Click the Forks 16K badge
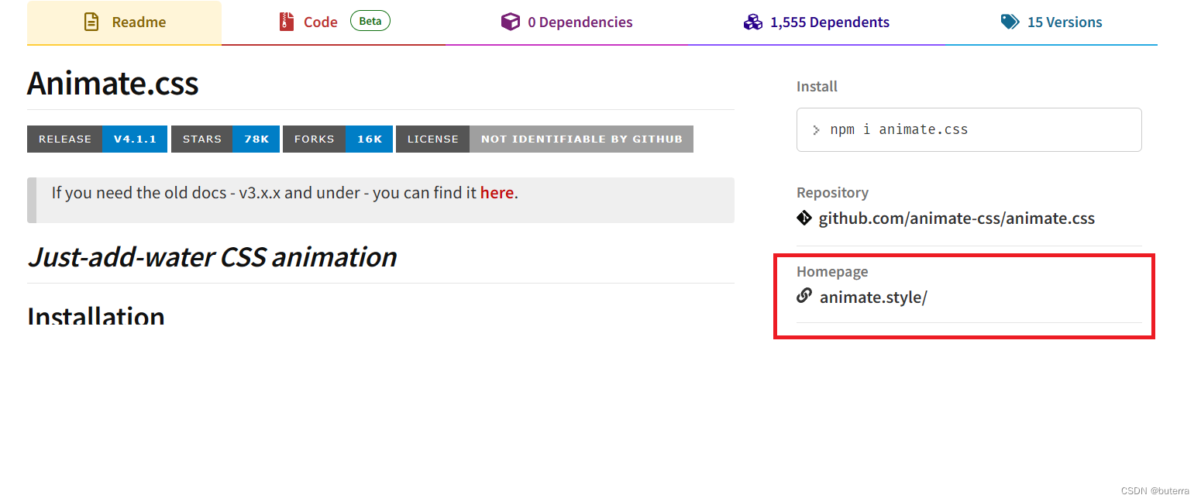 tap(338, 139)
